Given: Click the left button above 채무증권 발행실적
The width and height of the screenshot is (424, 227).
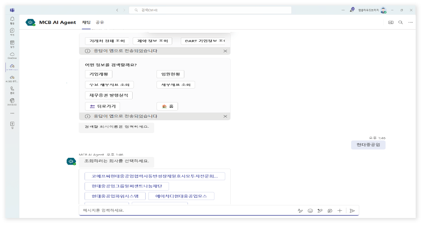Looking at the screenshot, I should point(110,85).
